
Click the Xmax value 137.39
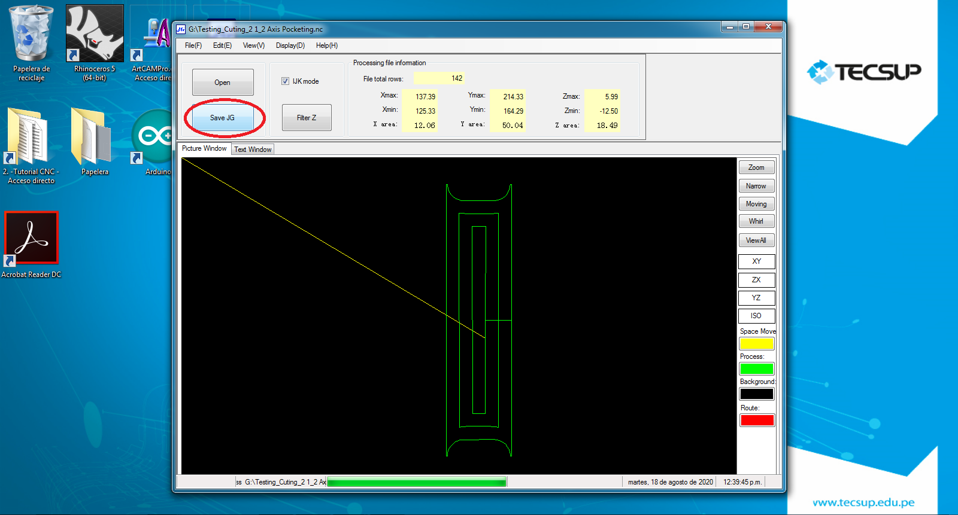[x=419, y=97]
